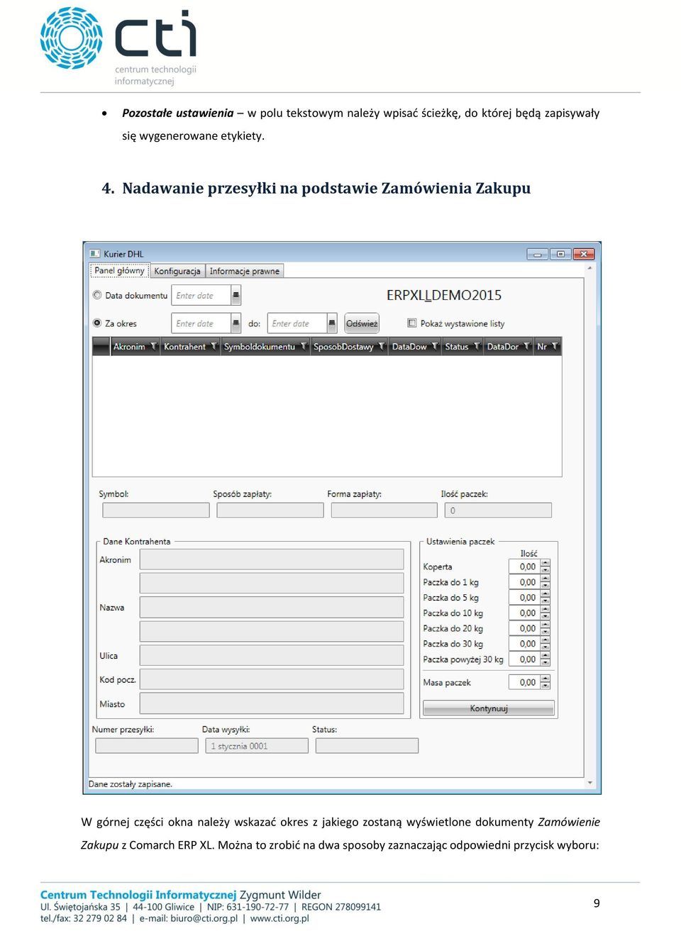
Task: Click the filter icon on SposobDostawy column
Action: 382,347
